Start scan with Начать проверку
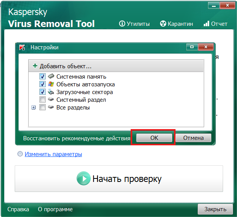 click(x=119, y=178)
